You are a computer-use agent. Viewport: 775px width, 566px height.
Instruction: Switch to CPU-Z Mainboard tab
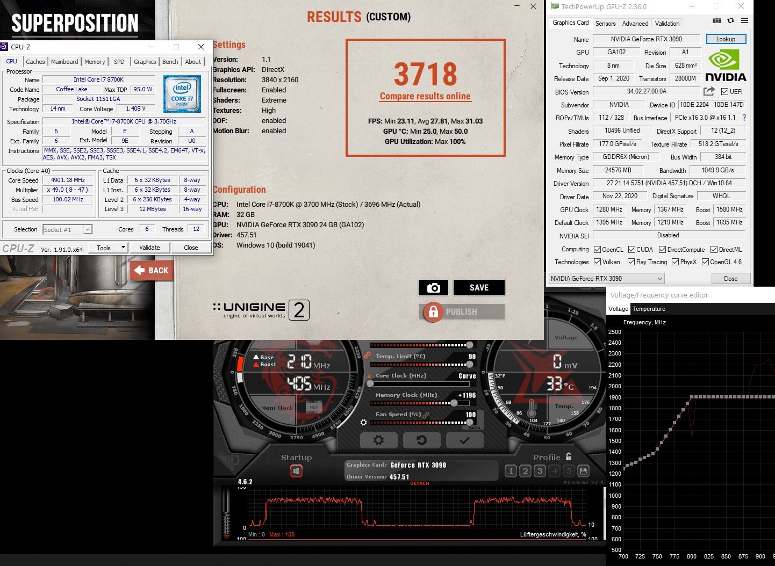tap(64, 62)
